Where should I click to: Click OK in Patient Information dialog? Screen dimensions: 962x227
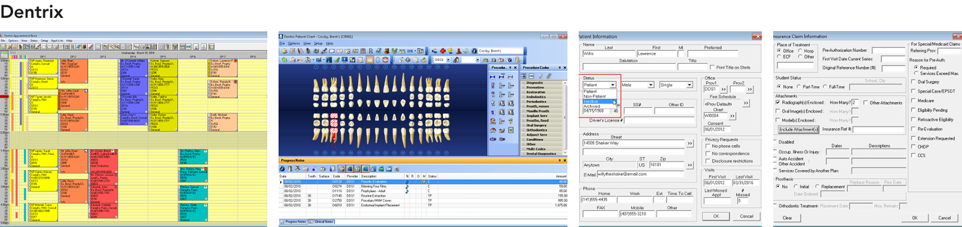[x=716, y=216]
